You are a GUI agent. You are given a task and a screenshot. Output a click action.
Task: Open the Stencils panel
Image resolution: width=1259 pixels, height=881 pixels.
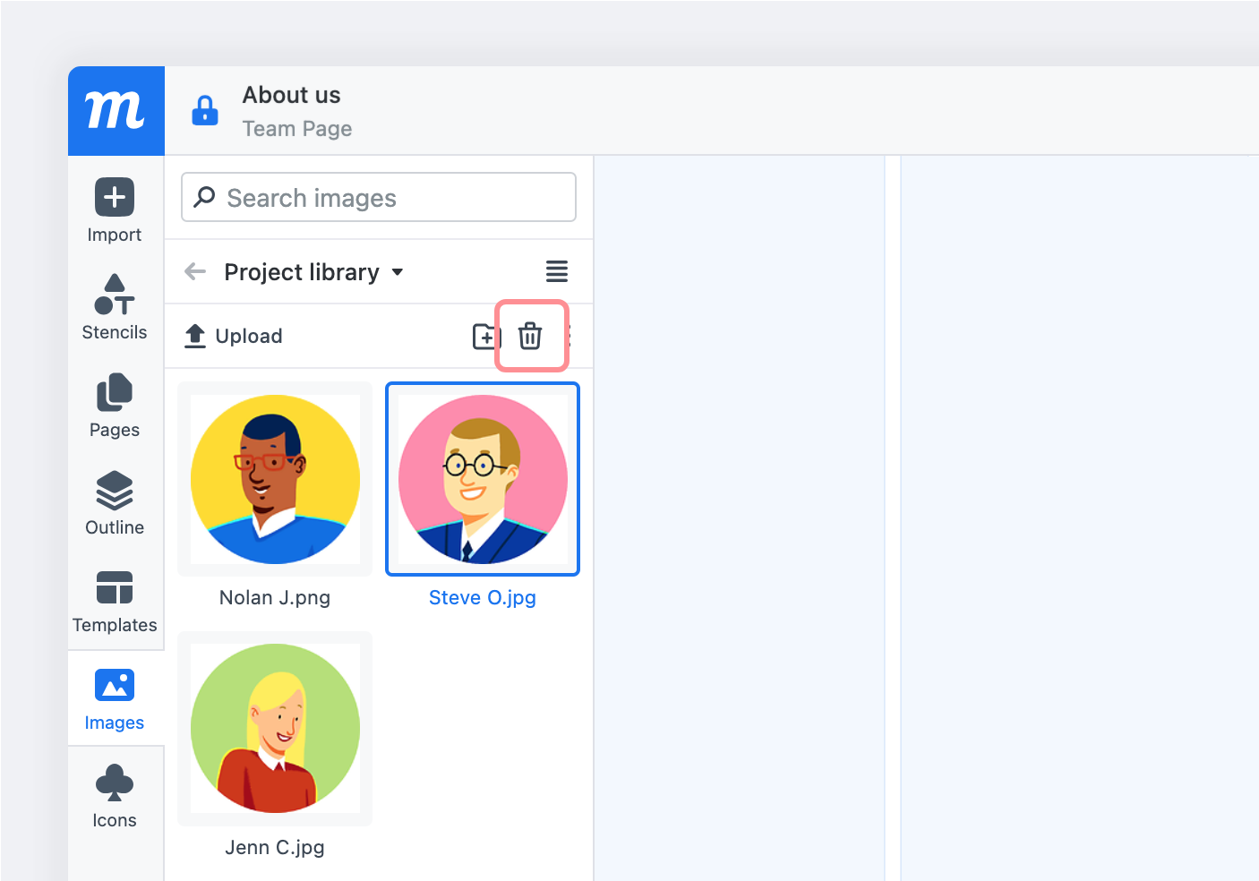115,307
